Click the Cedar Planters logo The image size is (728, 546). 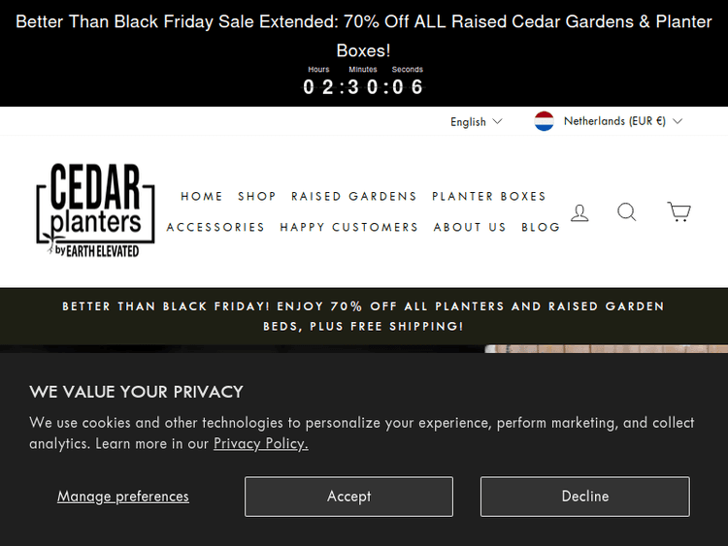pyautogui.click(x=95, y=210)
